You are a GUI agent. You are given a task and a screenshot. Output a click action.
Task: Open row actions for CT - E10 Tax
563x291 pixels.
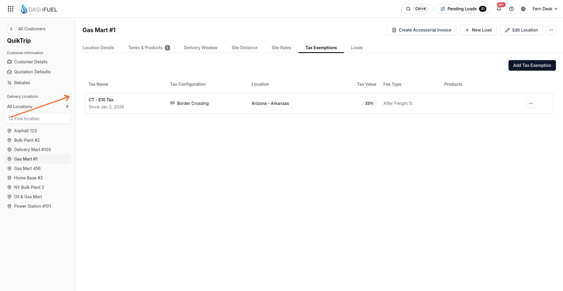pos(531,103)
